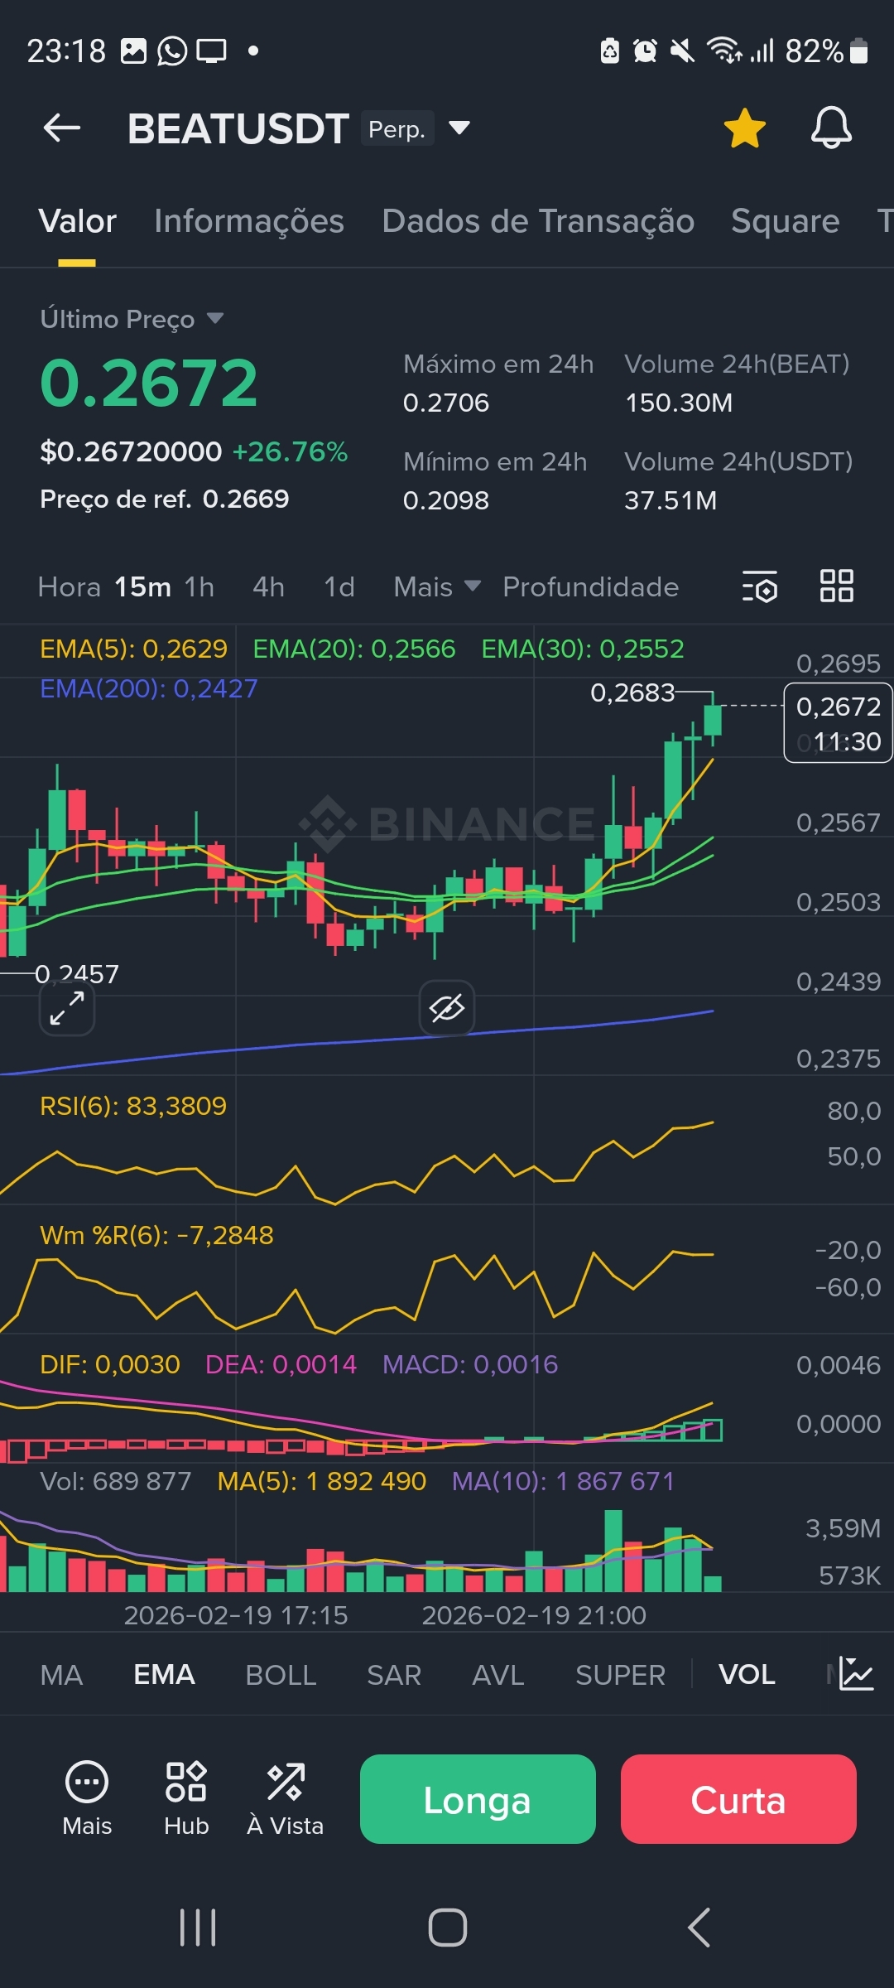The height and width of the screenshot is (1988, 894).
Task: Tap the Curta sell button
Action: [738, 1799]
